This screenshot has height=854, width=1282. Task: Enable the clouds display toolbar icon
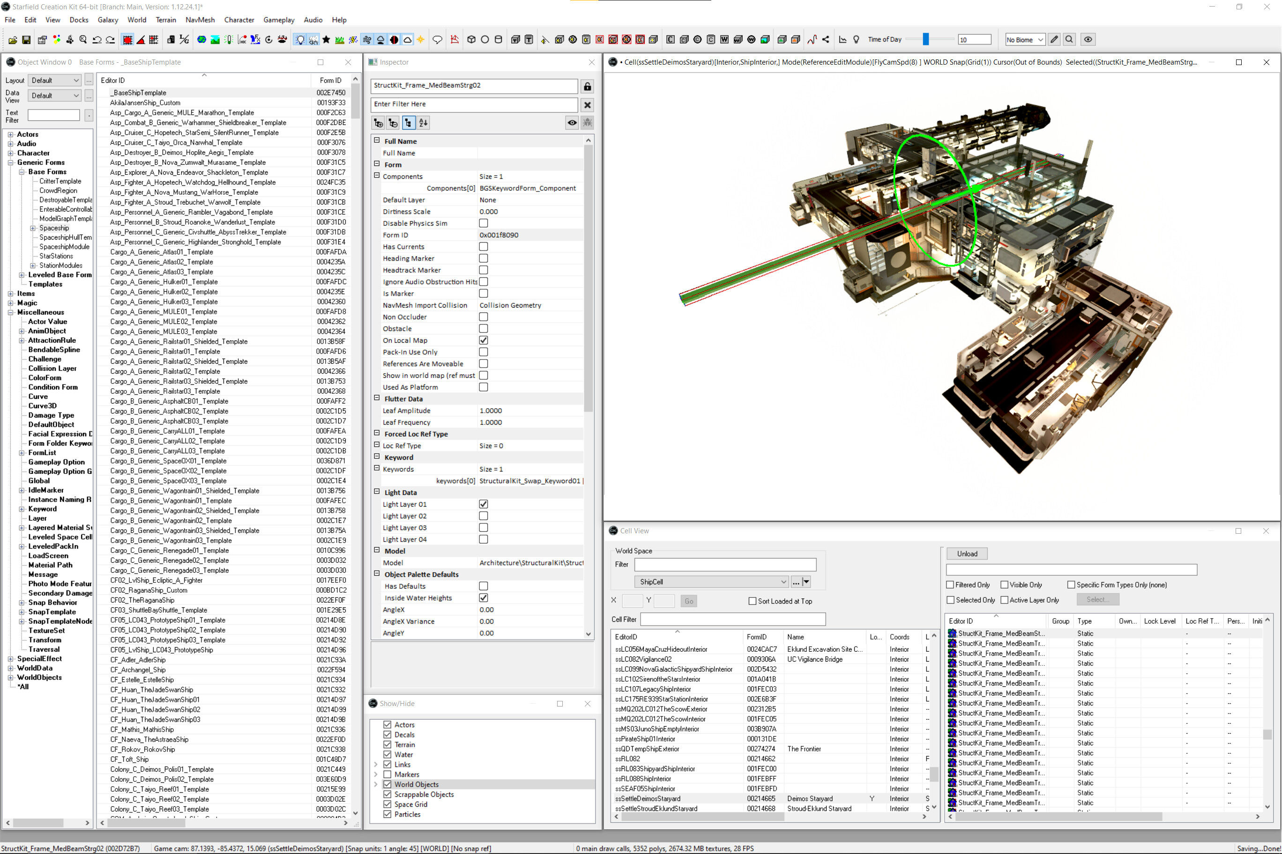(408, 39)
